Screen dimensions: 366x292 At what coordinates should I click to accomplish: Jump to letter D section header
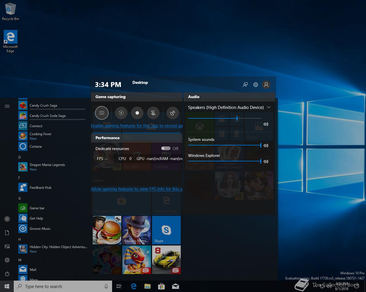point(19,157)
